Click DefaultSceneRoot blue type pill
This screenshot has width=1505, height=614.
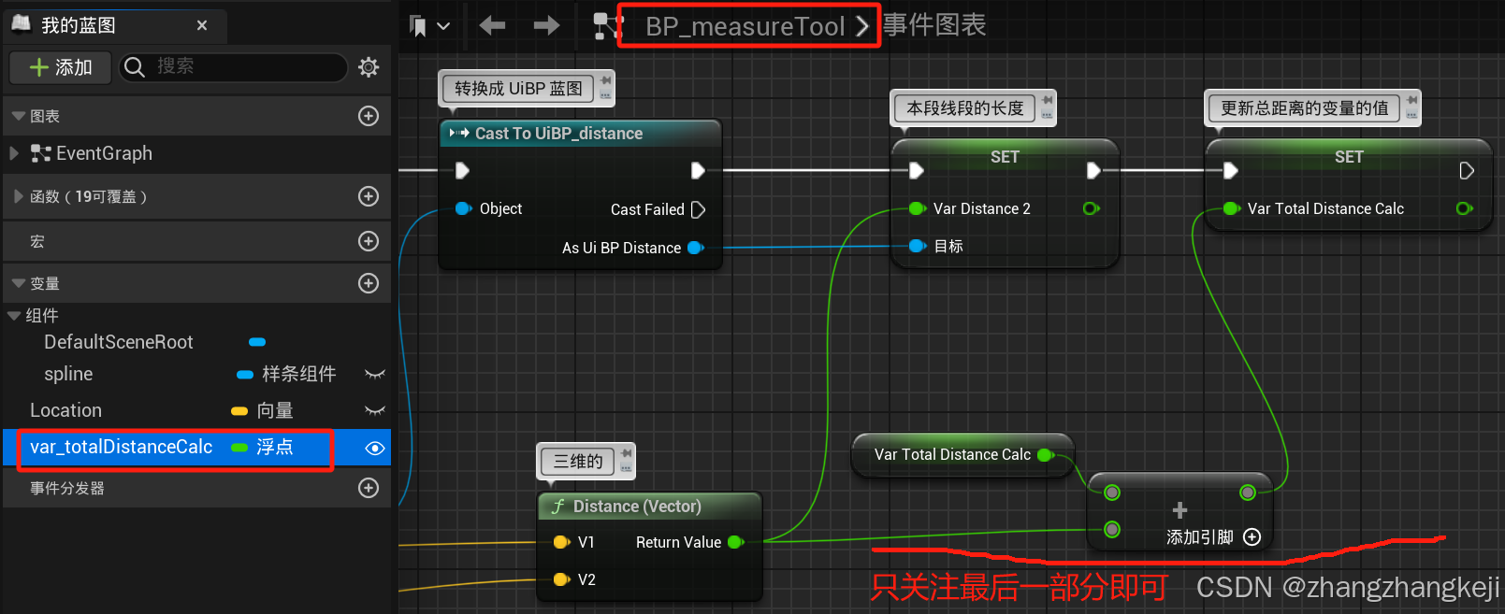coord(257,342)
